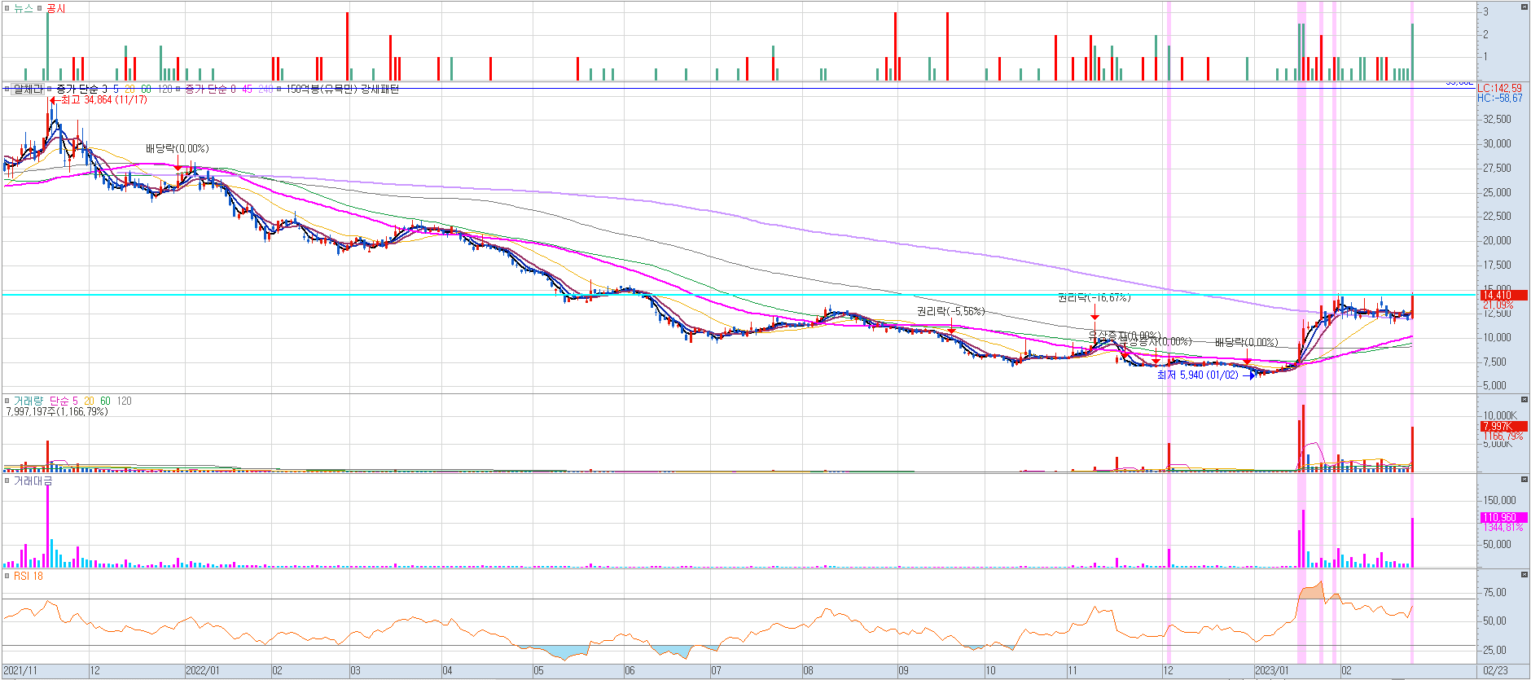The height and width of the screenshot is (680, 1531).
Task: Click the 7,997,197주 volume readout
Action: click(57, 412)
